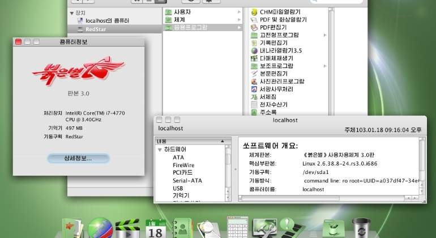The image size is (436, 238).
Task: Launch the 내나라열람기3.5 browser entry
Action: [x=276, y=50]
